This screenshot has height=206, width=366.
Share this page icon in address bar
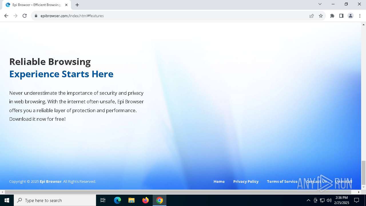[x=312, y=16]
